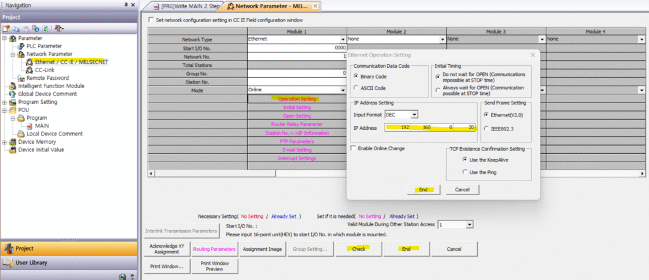Viewport: 649px width, 280px height.
Task: Click the Global Device Comment icon
Action: [x=13, y=94]
